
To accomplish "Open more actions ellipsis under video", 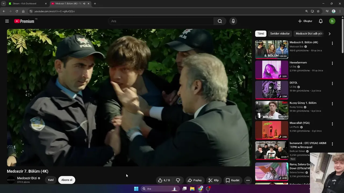I will [248, 180].
